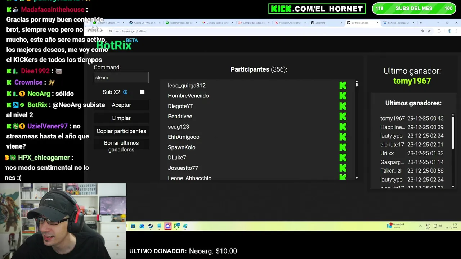Click Kick icon beside seug123

coord(343,127)
